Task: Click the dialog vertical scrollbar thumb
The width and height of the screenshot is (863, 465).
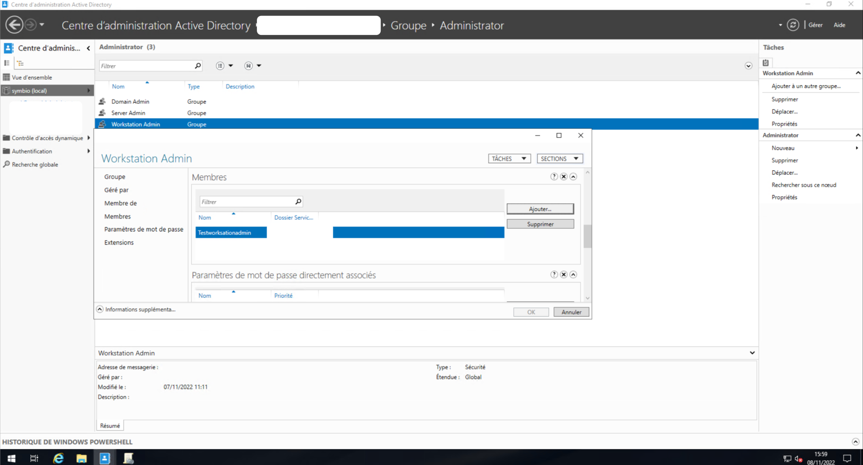Action: (588, 236)
